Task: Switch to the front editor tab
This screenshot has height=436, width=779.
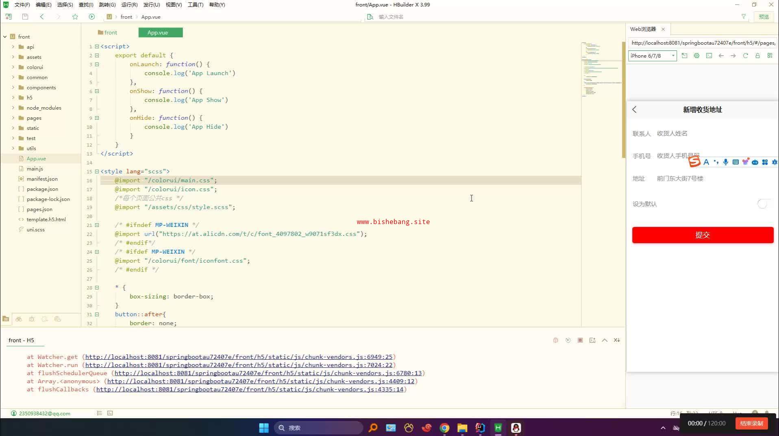Action: coord(107,32)
